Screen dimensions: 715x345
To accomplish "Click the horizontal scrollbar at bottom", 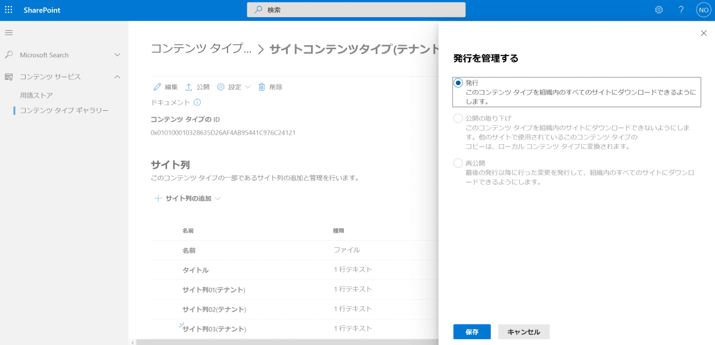I will point(286,342).
